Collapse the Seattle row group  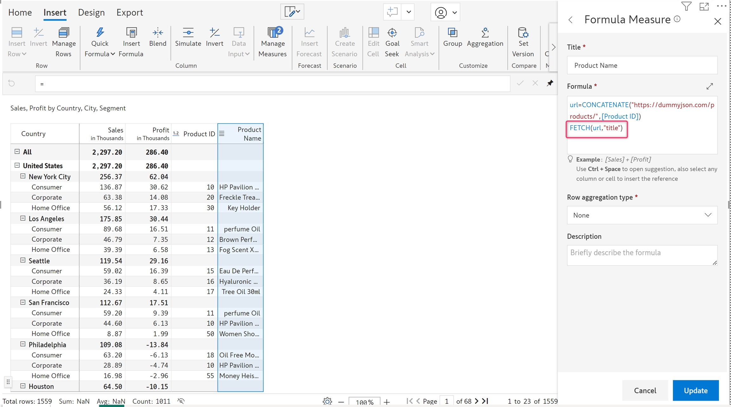click(x=23, y=260)
